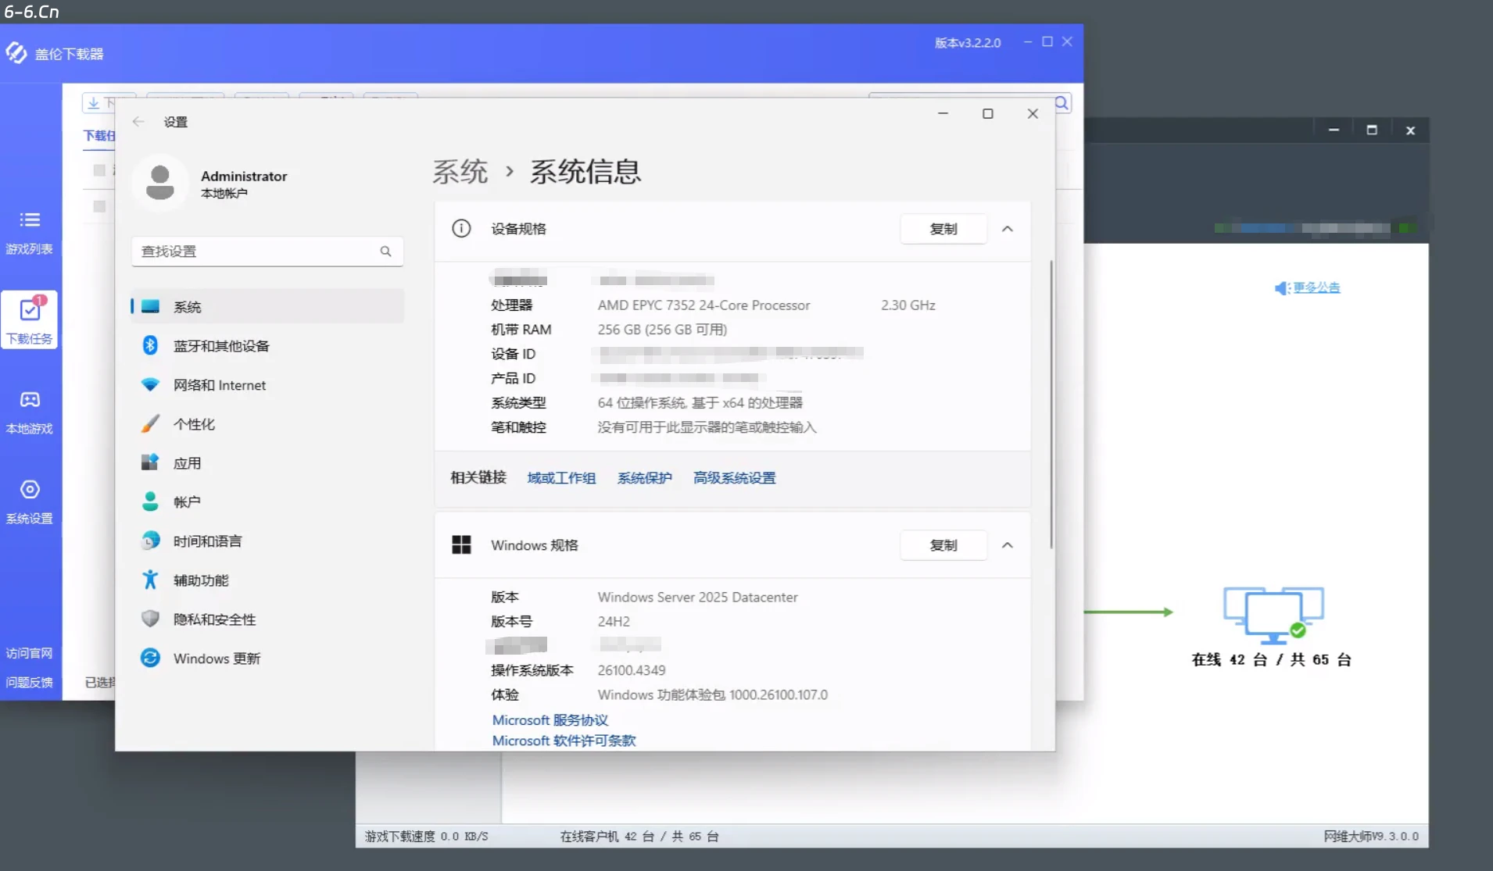Check the second download task checkbox

coord(99,206)
